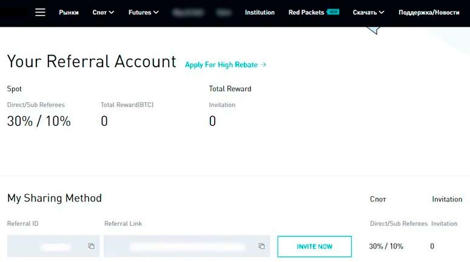Expand the Спот dropdown in navbar
Viewport: 470px width, 262px height.
coord(103,12)
